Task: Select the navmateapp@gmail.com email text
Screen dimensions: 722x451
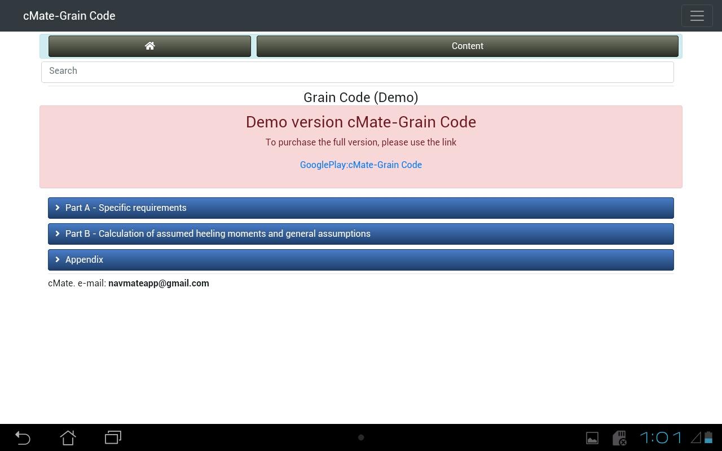Action: (159, 283)
